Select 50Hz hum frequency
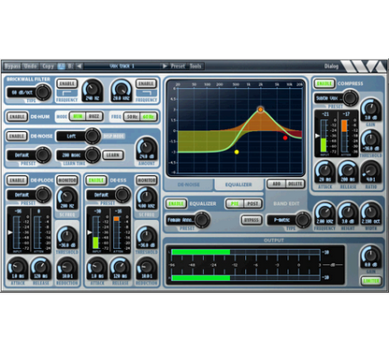 point(132,117)
